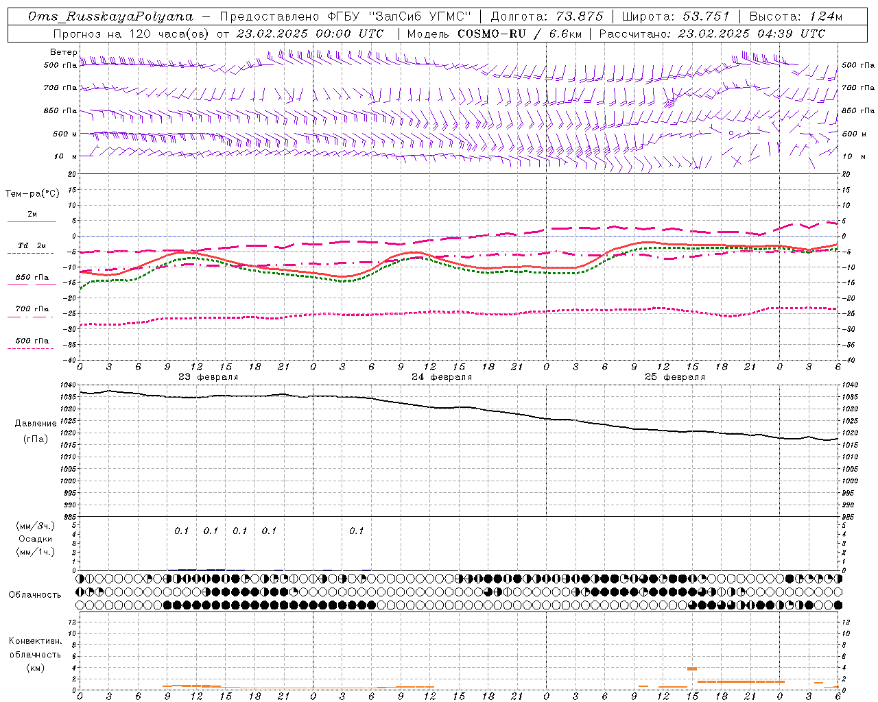
Task: Click the Давление pressure panel label
Action: click(36, 424)
